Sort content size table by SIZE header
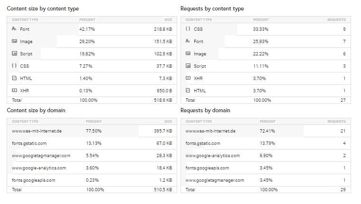Image resolution: width=361 pixels, height=204 pixels. pyautogui.click(x=168, y=20)
